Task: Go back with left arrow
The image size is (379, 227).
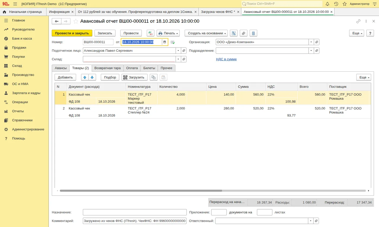Action: [57, 21]
